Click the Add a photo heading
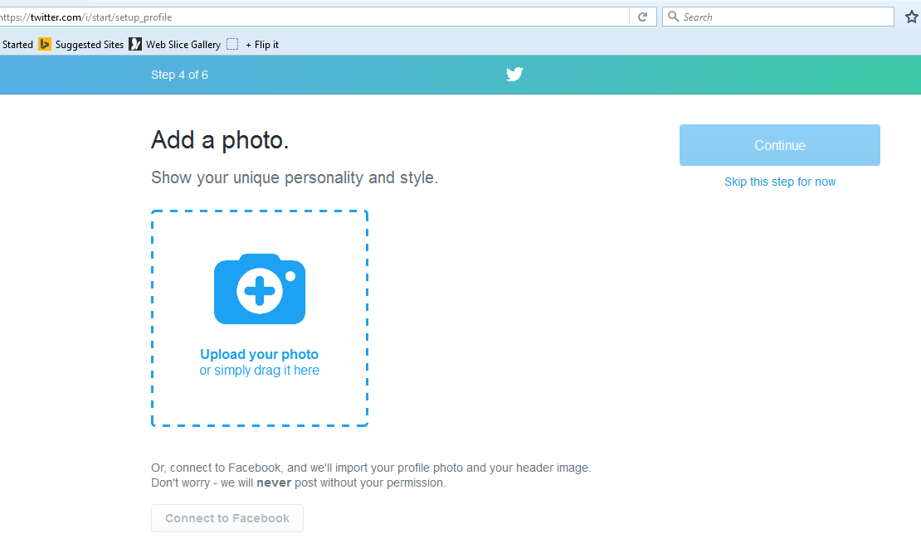The image size is (921, 548). [x=220, y=140]
